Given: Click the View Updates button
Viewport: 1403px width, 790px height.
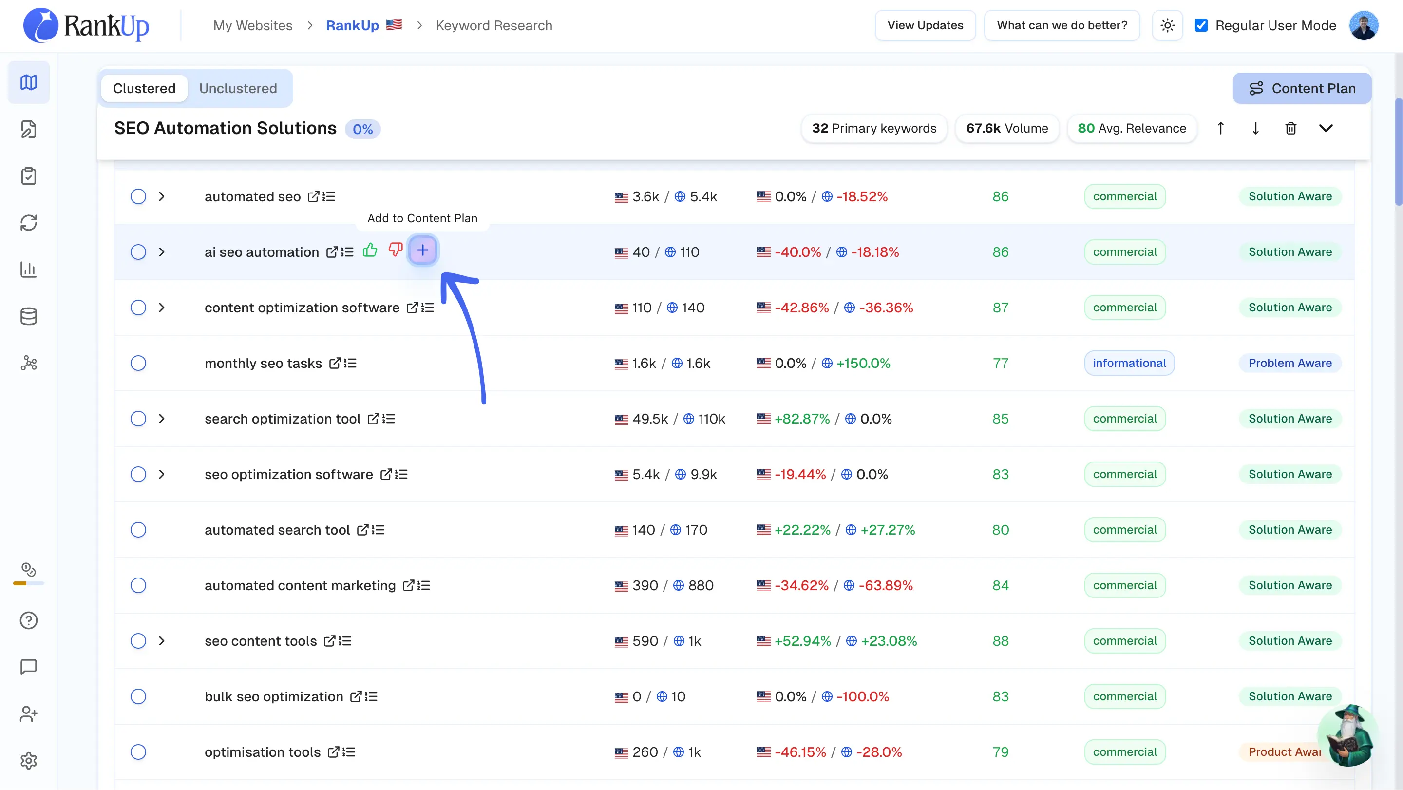Looking at the screenshot, I should 925,26.
